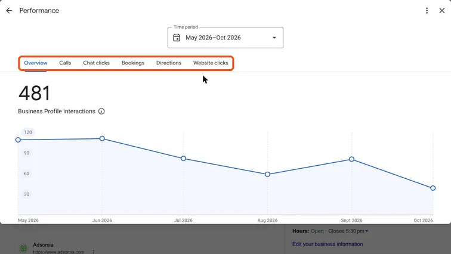Select the Oct 2026 data point

(x=433, y=188)
